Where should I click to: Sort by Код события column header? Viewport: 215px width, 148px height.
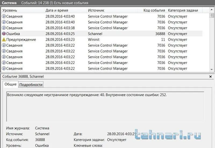click(x=154, y=10)
